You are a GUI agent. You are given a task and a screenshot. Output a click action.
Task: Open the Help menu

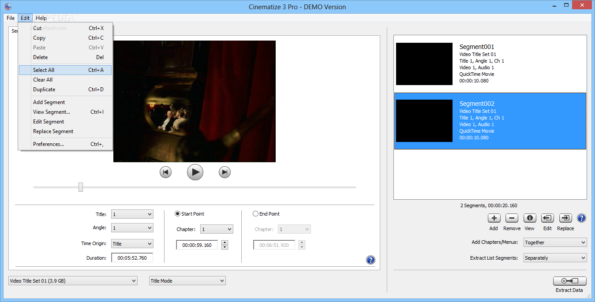point(41,18)
